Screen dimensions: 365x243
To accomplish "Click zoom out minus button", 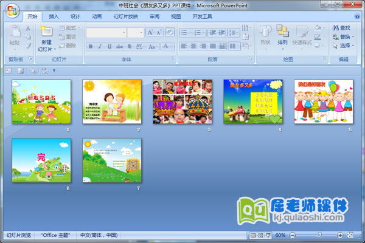I will click(293, 234).
